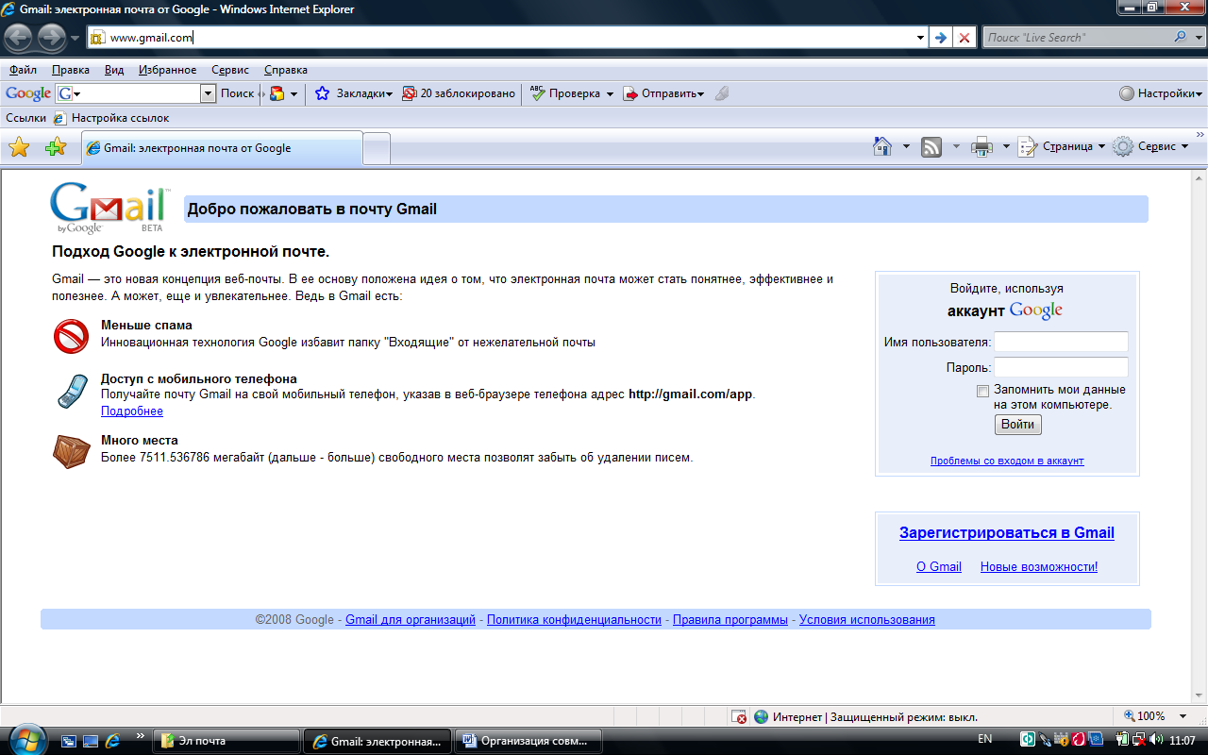Open the 'Вид' menu

[114, 70]
